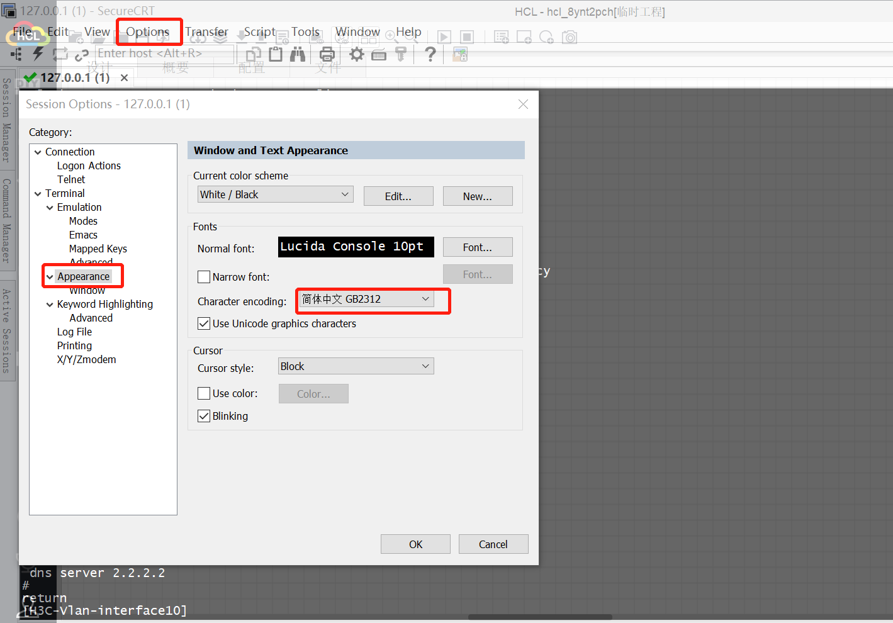This screenshot has width=893, height=623.
Task: Click the Quick Connect lightning icon
Action: [38, 54]
